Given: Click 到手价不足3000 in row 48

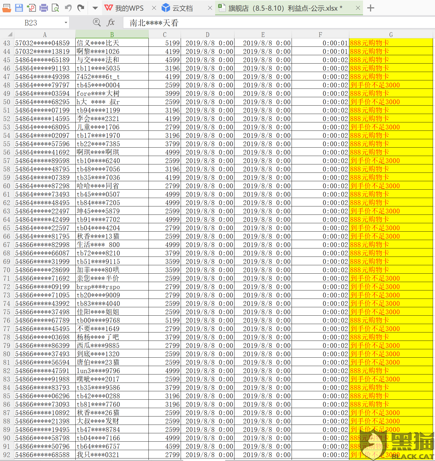Looking at the screenshot, I should [391, 85].
